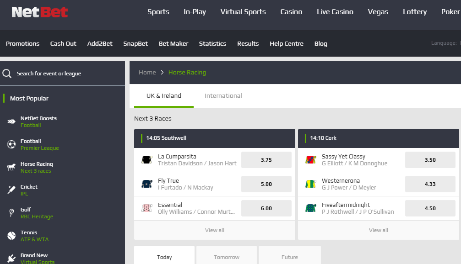Open the In-Play section

click(x=195, y=12)
